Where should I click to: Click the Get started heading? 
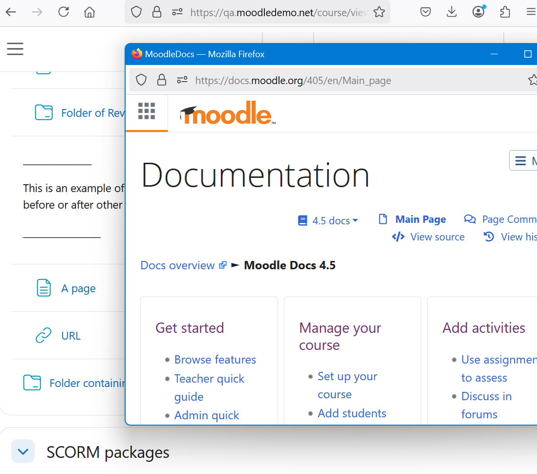coord(190,328)
